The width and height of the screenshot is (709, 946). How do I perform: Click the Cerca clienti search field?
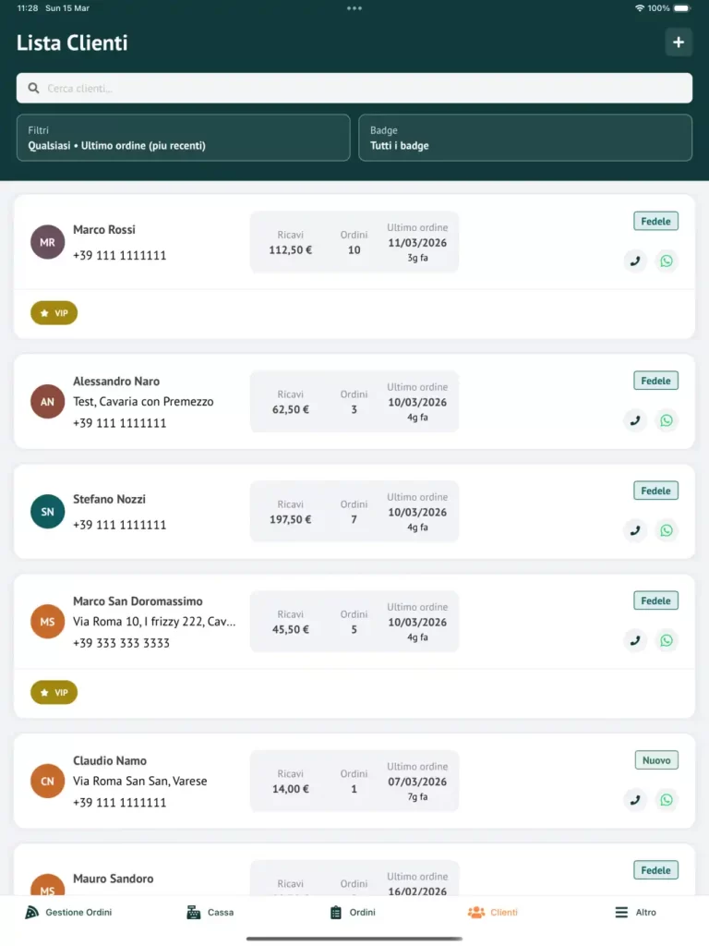click(x=354, y=87)
